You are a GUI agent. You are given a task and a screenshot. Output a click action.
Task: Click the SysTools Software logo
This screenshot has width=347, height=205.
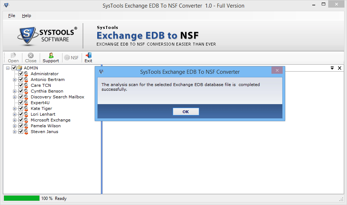[x=47, y=36]
